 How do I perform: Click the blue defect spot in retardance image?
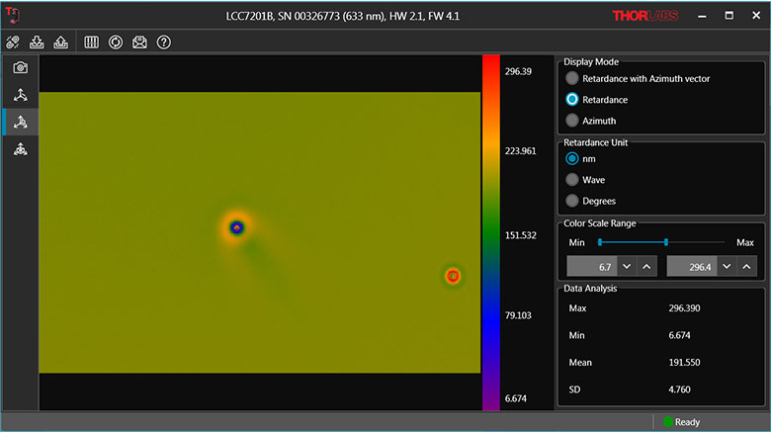(237, 227)
